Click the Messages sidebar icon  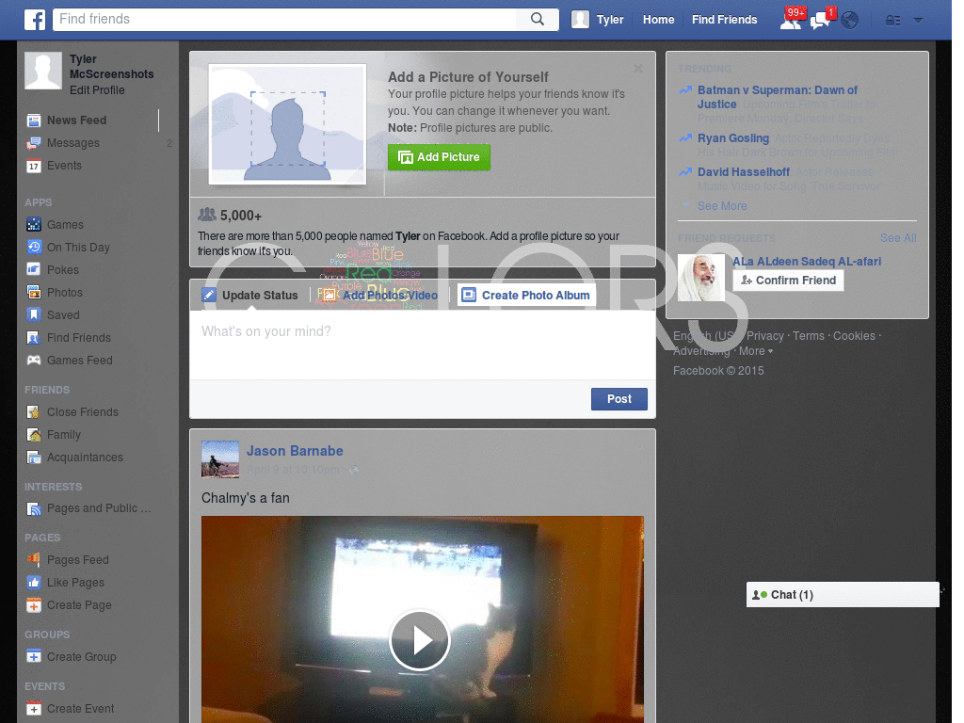[x=34, y=143]
